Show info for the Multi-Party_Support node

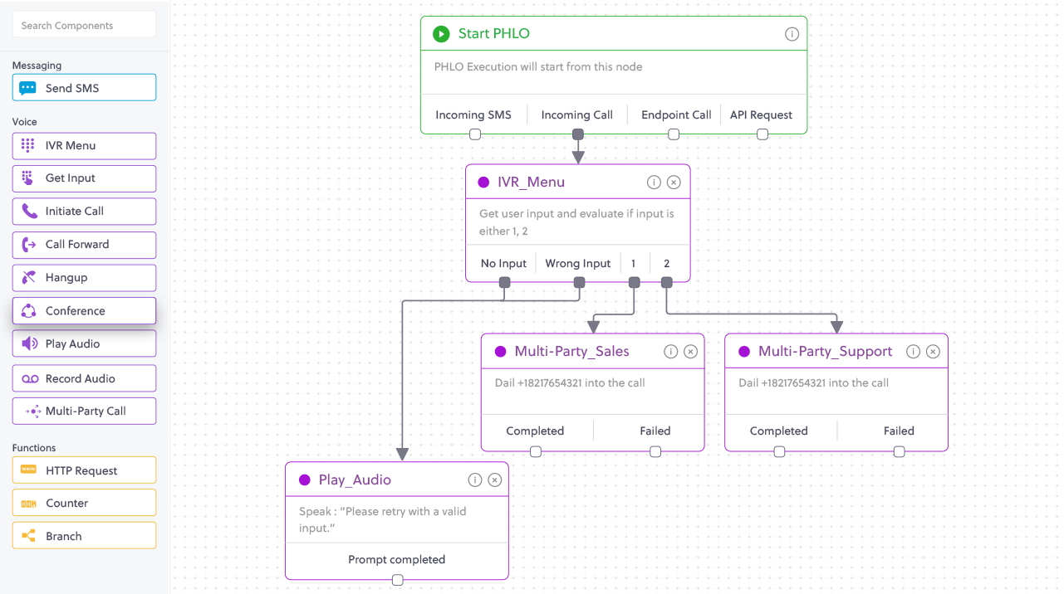913,352
